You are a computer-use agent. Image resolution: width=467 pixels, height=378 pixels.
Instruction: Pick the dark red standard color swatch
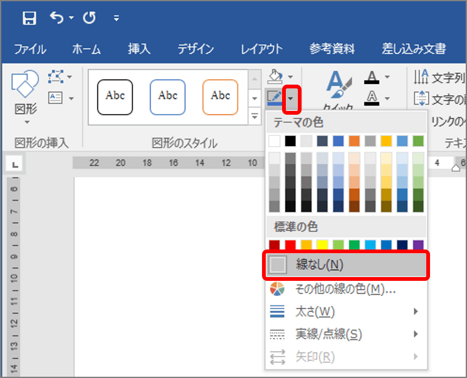point(275,245)
